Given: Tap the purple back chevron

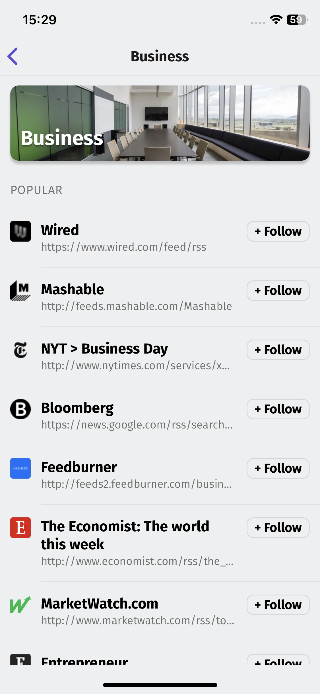Looking at the screenshot, I should (13, 56).
